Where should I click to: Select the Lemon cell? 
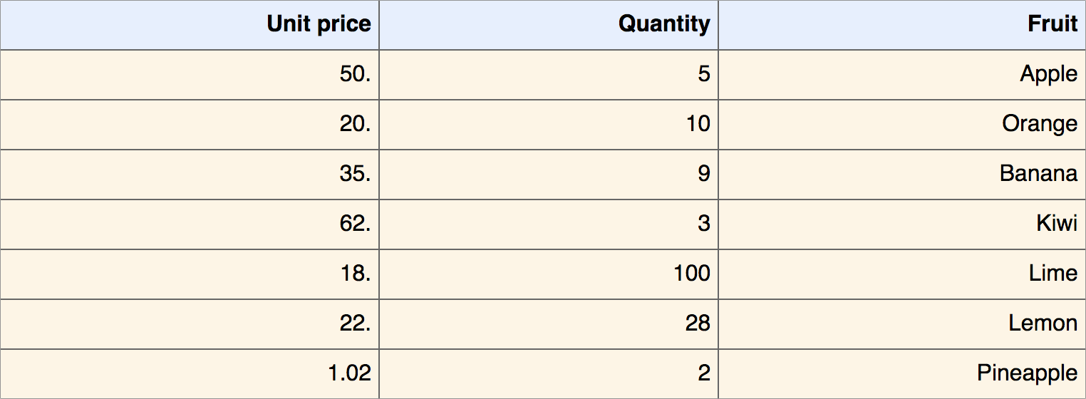(x=1043, y=323)
